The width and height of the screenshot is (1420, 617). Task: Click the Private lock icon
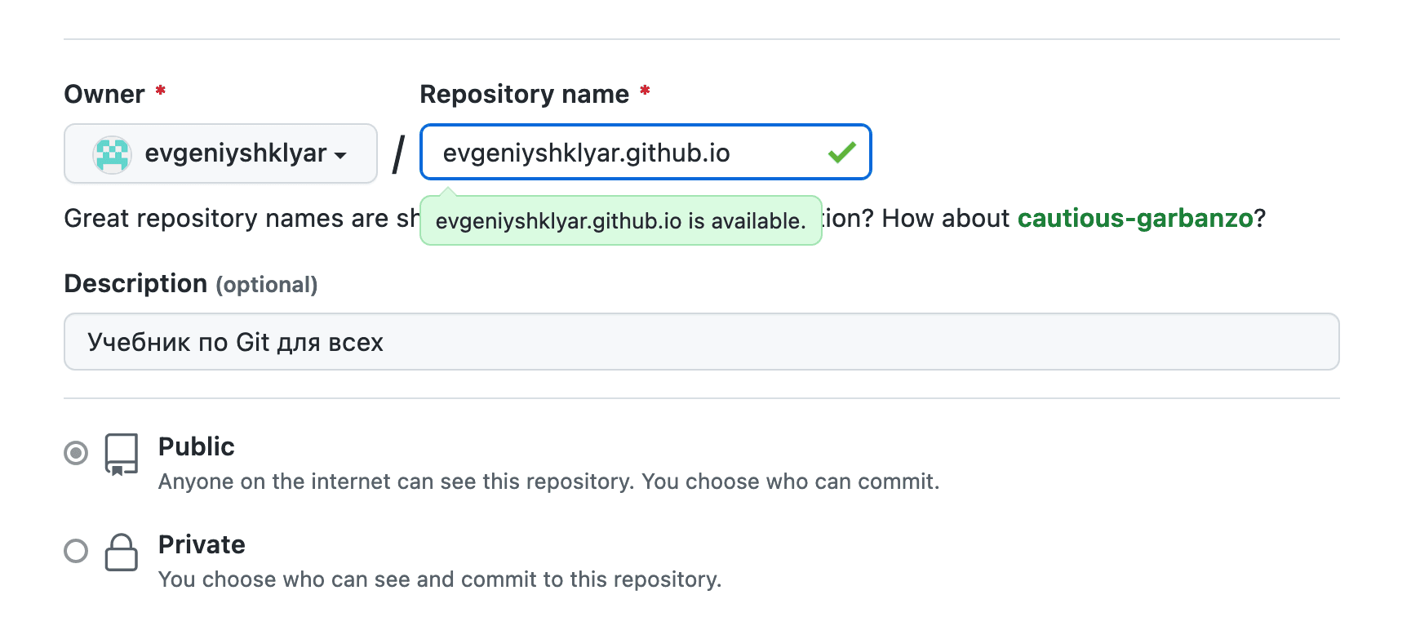click(x=122, y=553)
